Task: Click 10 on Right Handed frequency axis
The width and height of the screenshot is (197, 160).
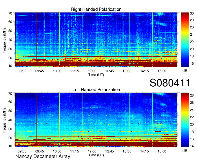Action: [x=10, y=66]
